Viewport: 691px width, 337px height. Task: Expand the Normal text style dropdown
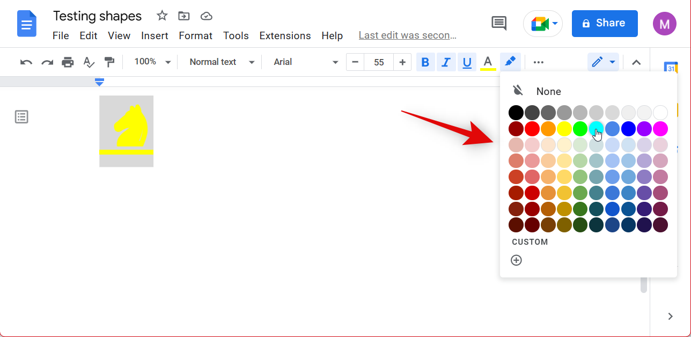222,62
